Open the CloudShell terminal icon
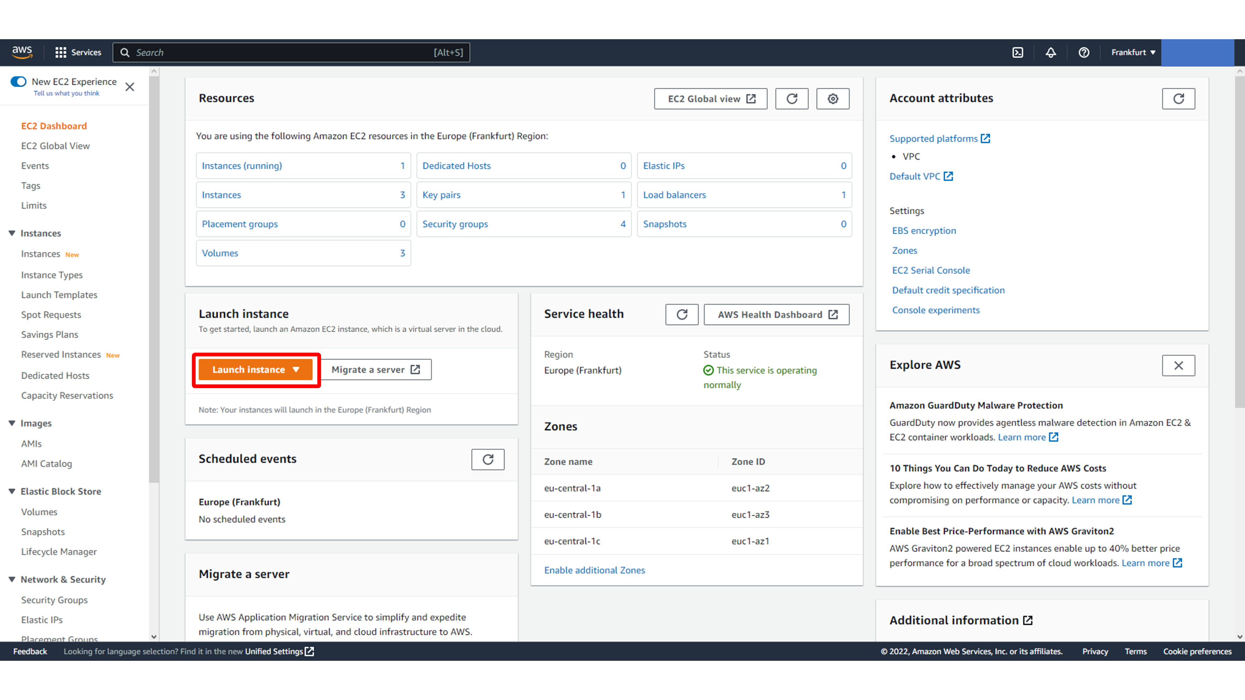The width and height of the screenshot is (1245, 700). [1018, 52]
